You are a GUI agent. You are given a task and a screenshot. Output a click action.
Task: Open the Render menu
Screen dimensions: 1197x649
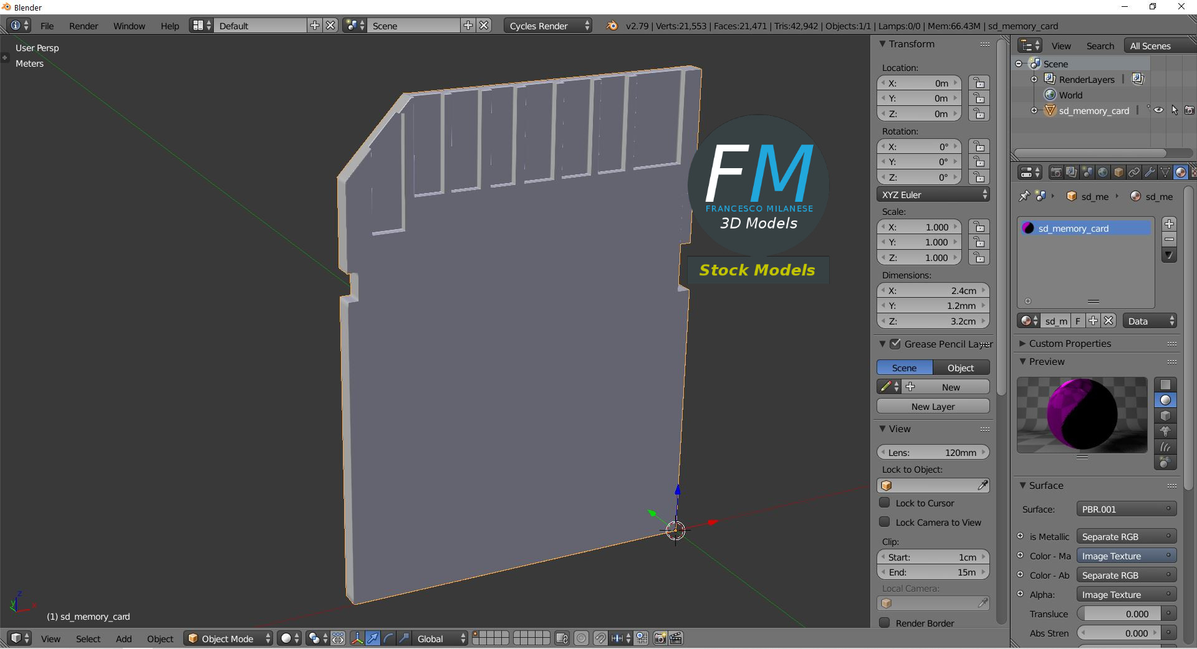point(84,26)
